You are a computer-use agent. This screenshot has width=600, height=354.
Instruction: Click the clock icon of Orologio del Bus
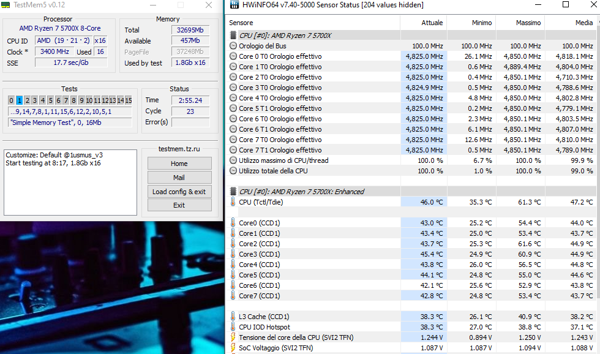pos(233,45)
